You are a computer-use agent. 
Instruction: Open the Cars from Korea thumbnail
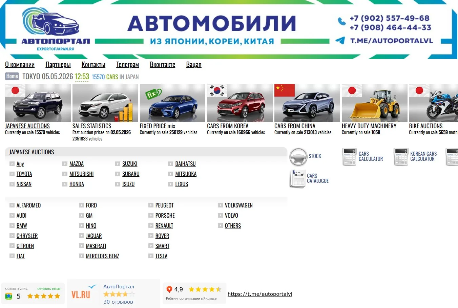(240, 103)
